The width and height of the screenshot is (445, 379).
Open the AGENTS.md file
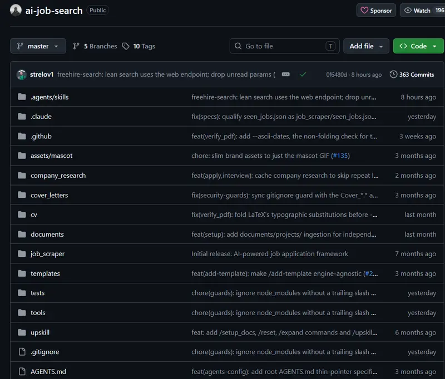pyautogui.click(x=48, y=372)
